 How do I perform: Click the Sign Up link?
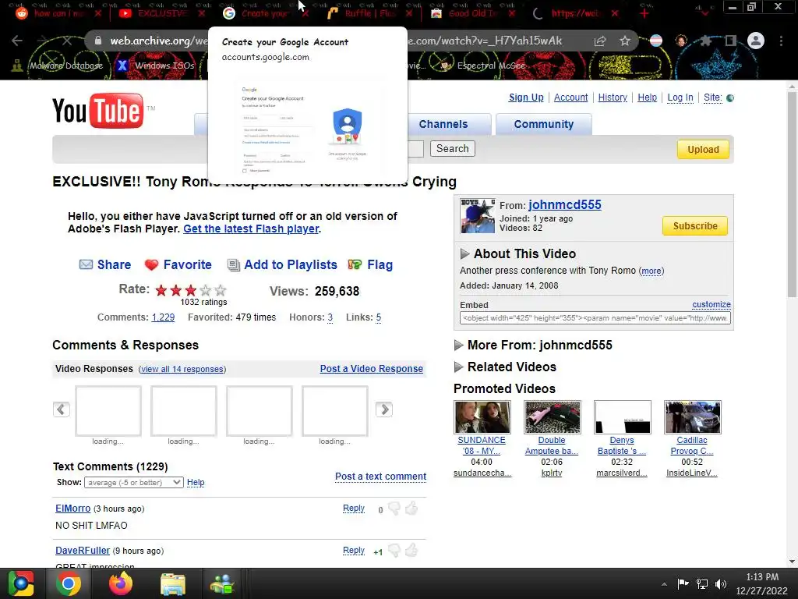coord(526,97)
